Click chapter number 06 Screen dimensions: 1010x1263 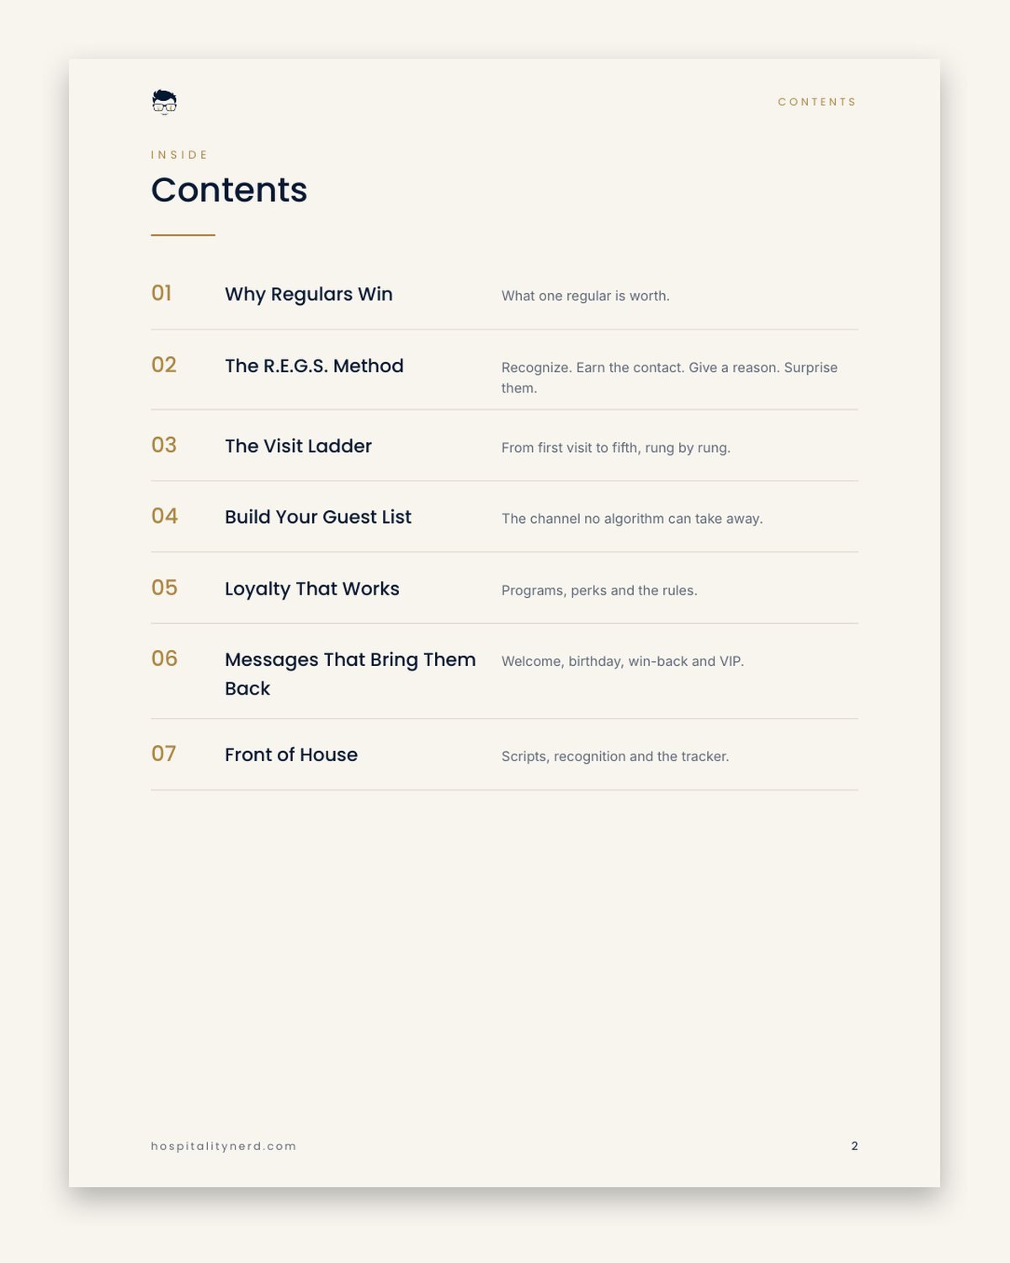click(165, 658)
